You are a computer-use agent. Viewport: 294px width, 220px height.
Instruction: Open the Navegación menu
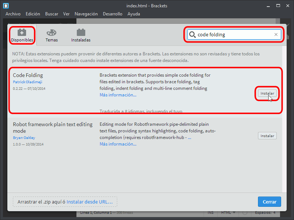pyautogui.click(x=86, y=14)
